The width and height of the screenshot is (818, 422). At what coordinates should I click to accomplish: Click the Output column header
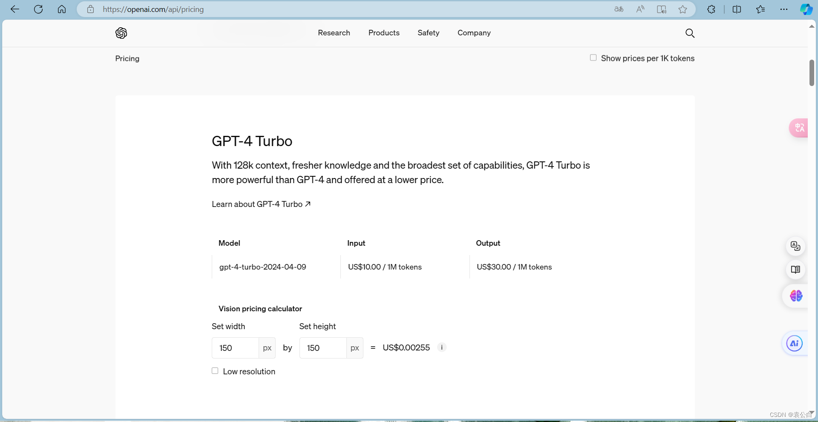pyautogui.click(x=488, y=243)
